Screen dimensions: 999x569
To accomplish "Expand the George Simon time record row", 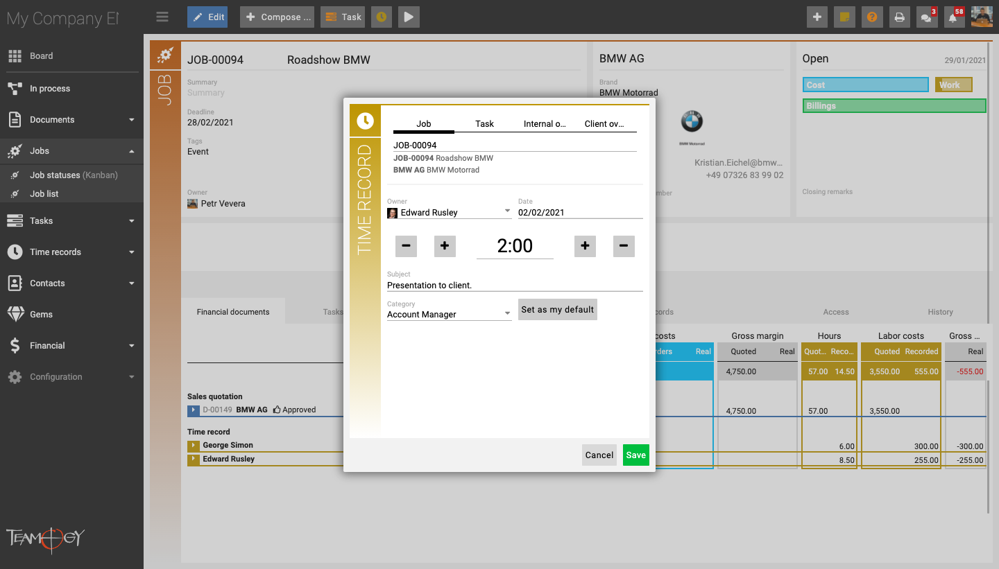I will coord(194,446).
